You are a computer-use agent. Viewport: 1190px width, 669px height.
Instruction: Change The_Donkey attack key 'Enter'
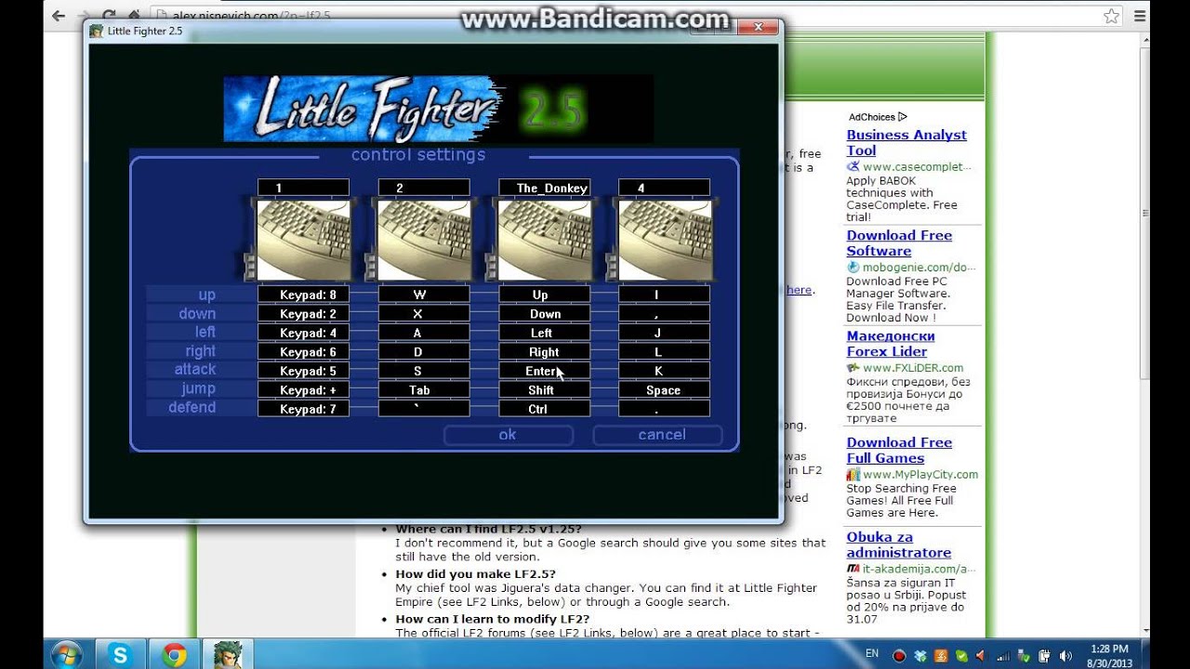(545, 371)
